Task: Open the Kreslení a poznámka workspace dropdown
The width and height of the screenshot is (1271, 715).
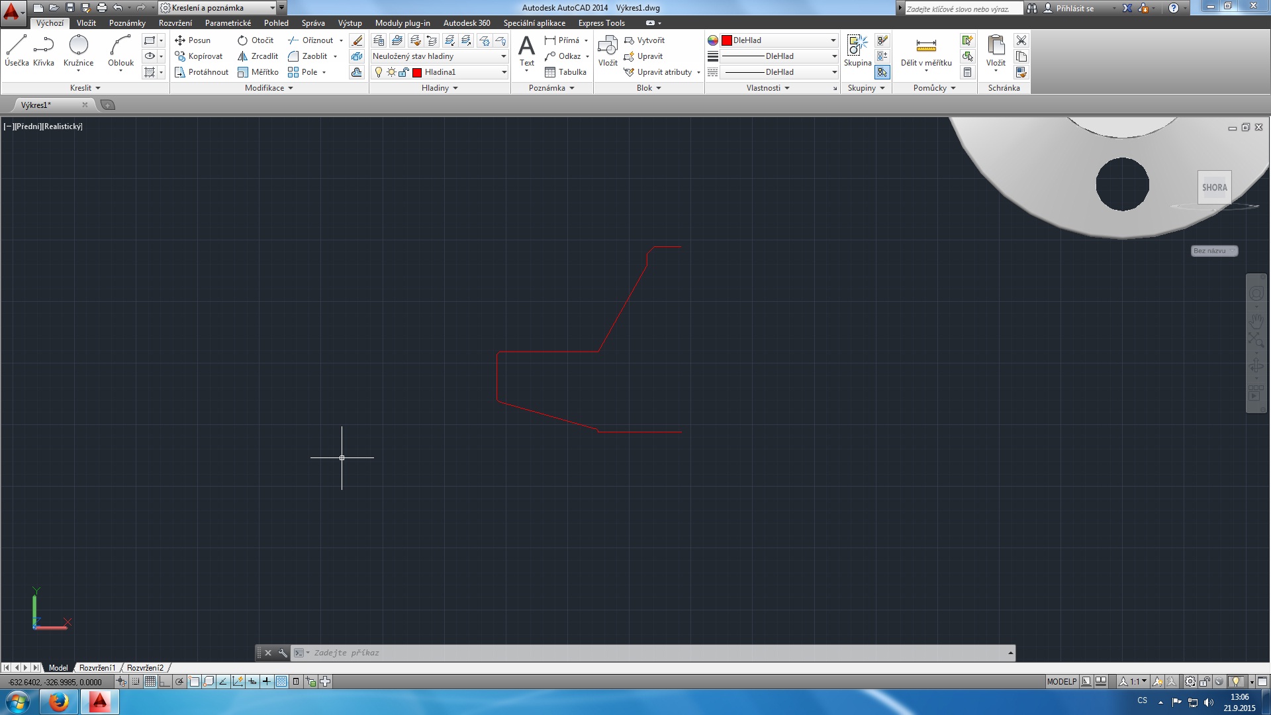Action: coord(272,8)
